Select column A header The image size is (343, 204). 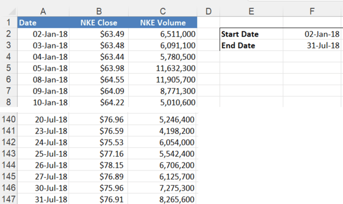(43, 10)
